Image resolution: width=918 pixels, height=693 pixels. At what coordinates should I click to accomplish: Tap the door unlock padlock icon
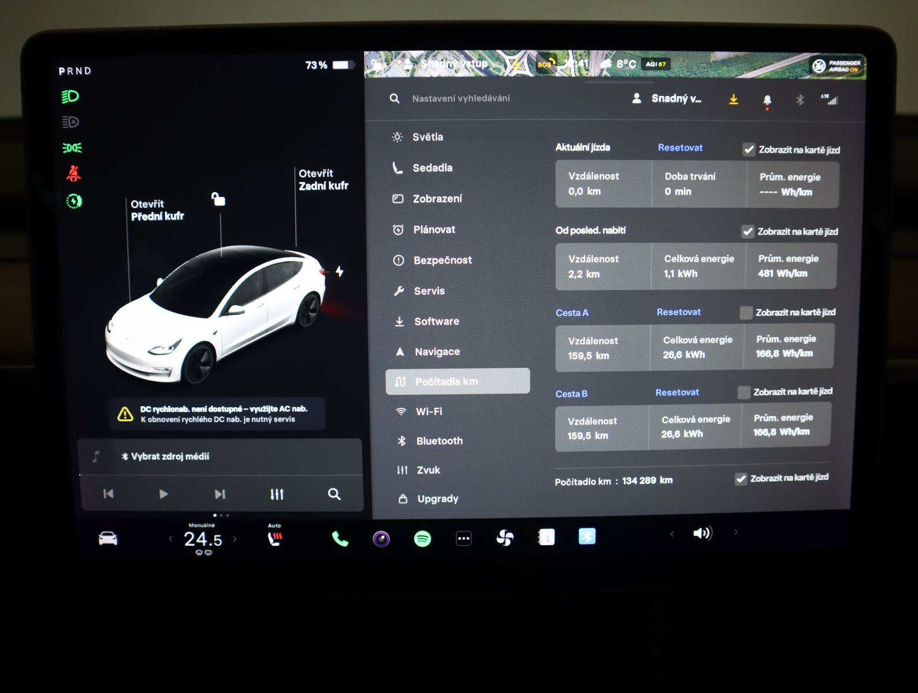pyautogui.click(x=218, y=199)
